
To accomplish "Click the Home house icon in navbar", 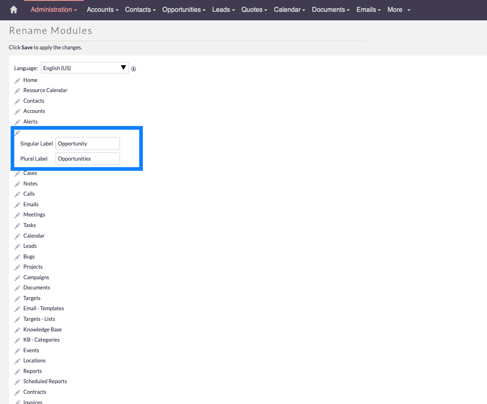I will pos(14,10).
